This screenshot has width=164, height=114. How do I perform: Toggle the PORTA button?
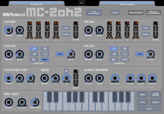pyautogui.click(x=142, y=102)
